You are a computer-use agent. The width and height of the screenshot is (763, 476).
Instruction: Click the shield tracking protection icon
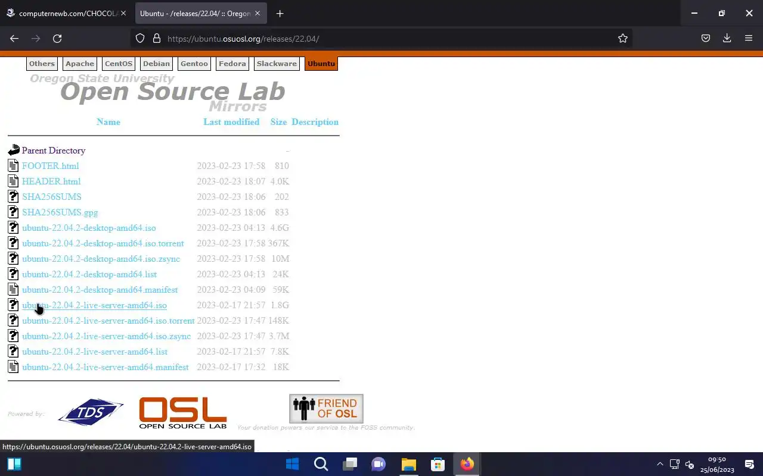140,38
